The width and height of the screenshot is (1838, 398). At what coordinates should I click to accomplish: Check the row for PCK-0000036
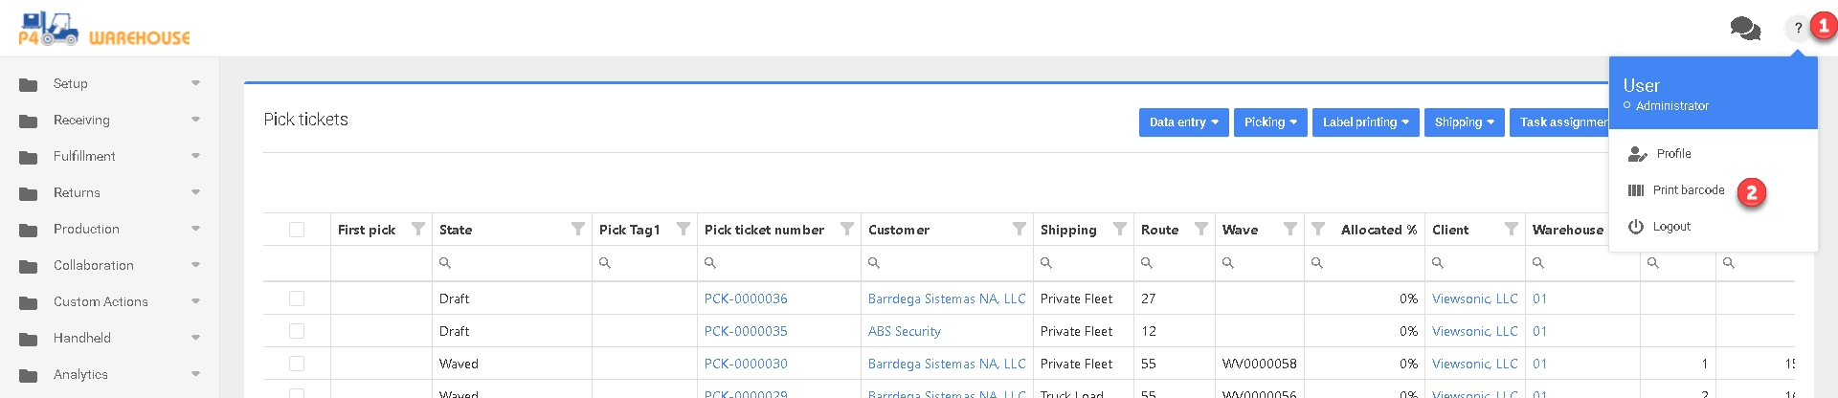[297, 298]
